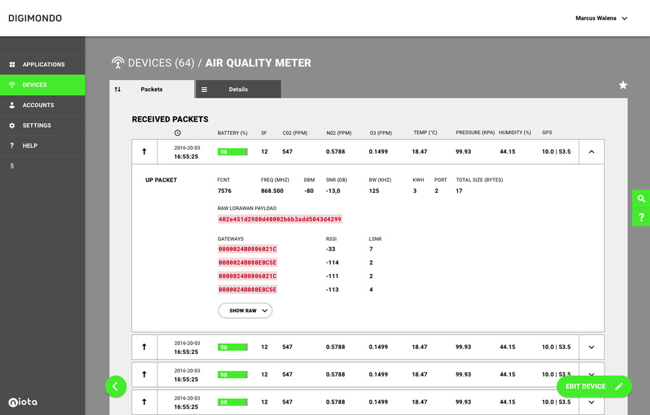Screen dimensions: 650x415
Task: Click the green back arrow button
Action: (x=116, y=386)
